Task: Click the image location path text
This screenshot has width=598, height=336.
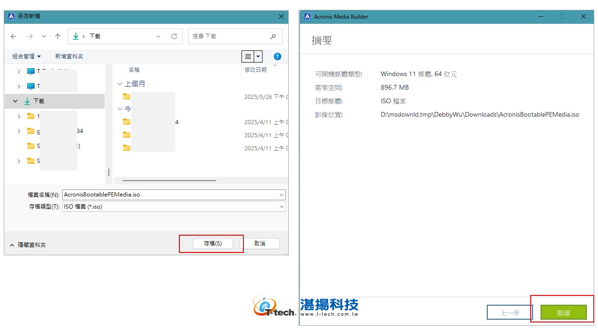Action: point(480,114)
